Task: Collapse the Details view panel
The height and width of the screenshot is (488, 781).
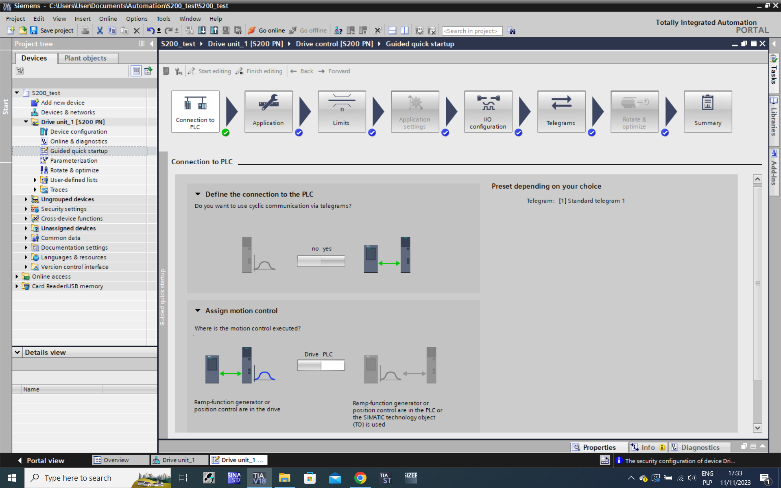Action: 17,353
